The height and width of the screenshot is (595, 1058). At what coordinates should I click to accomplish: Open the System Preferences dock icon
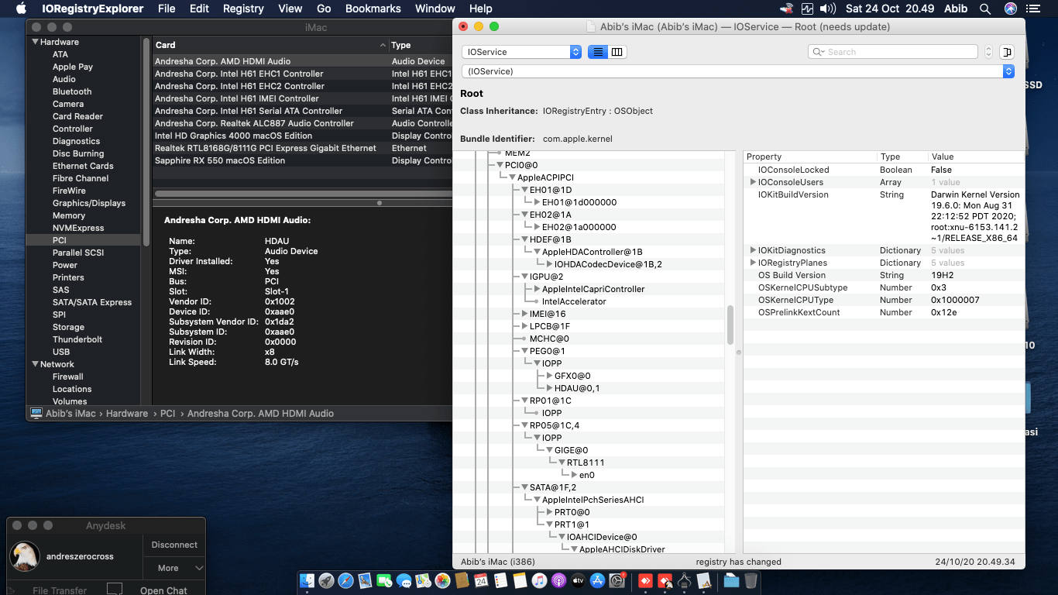point(617,580)
